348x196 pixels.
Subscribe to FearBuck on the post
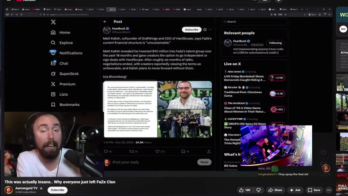192,29
